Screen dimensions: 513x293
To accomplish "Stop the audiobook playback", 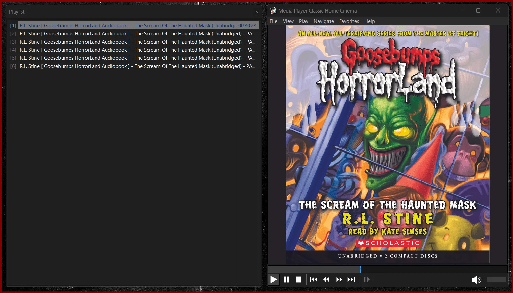I will point(299,279).
